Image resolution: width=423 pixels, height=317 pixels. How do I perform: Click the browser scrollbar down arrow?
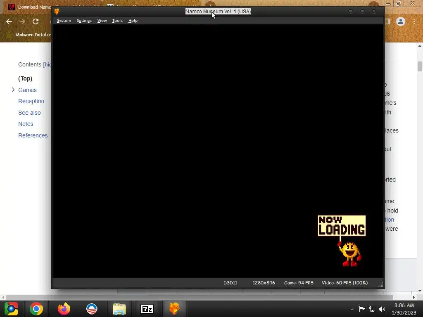(x=420, y=291)
